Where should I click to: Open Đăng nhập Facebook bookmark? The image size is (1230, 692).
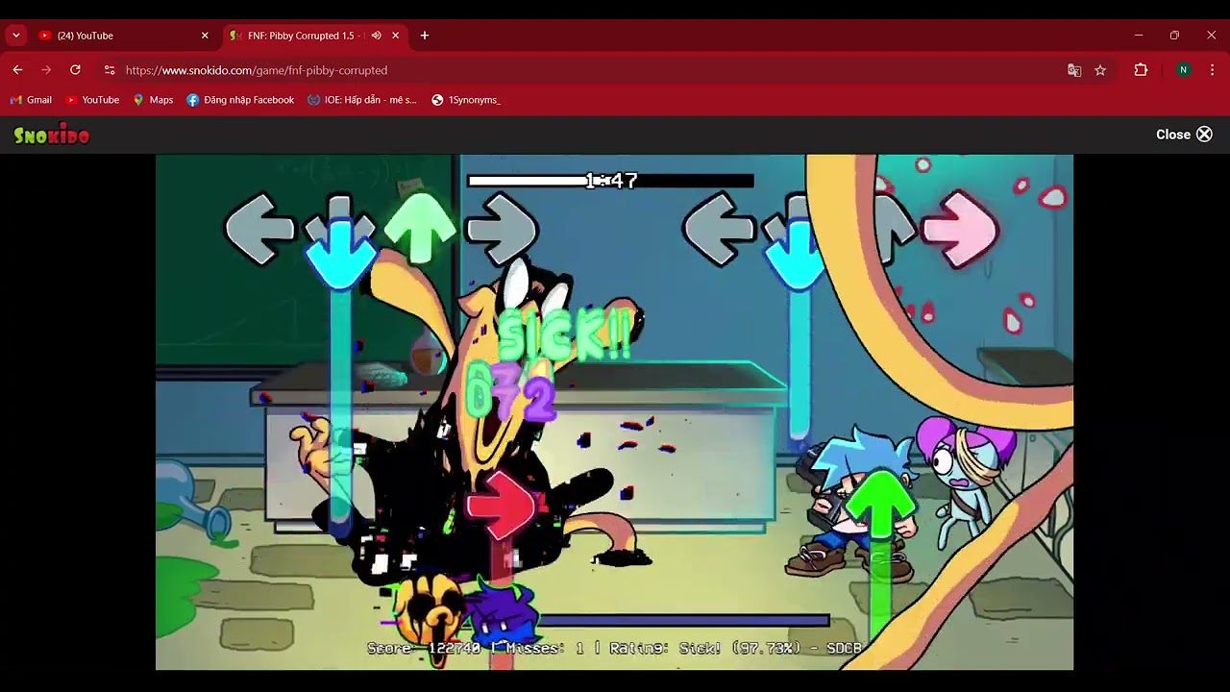pyautogui.click(x=240, y=100)
